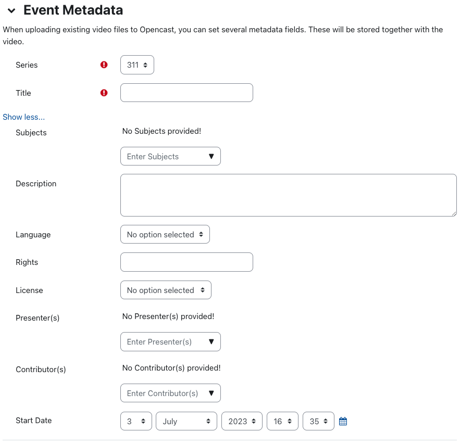473x445 pixels.
Task: Click the required-field icon beside Title
Action: (104, 93)
